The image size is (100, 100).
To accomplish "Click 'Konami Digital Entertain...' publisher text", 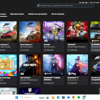I will [77, 47].
